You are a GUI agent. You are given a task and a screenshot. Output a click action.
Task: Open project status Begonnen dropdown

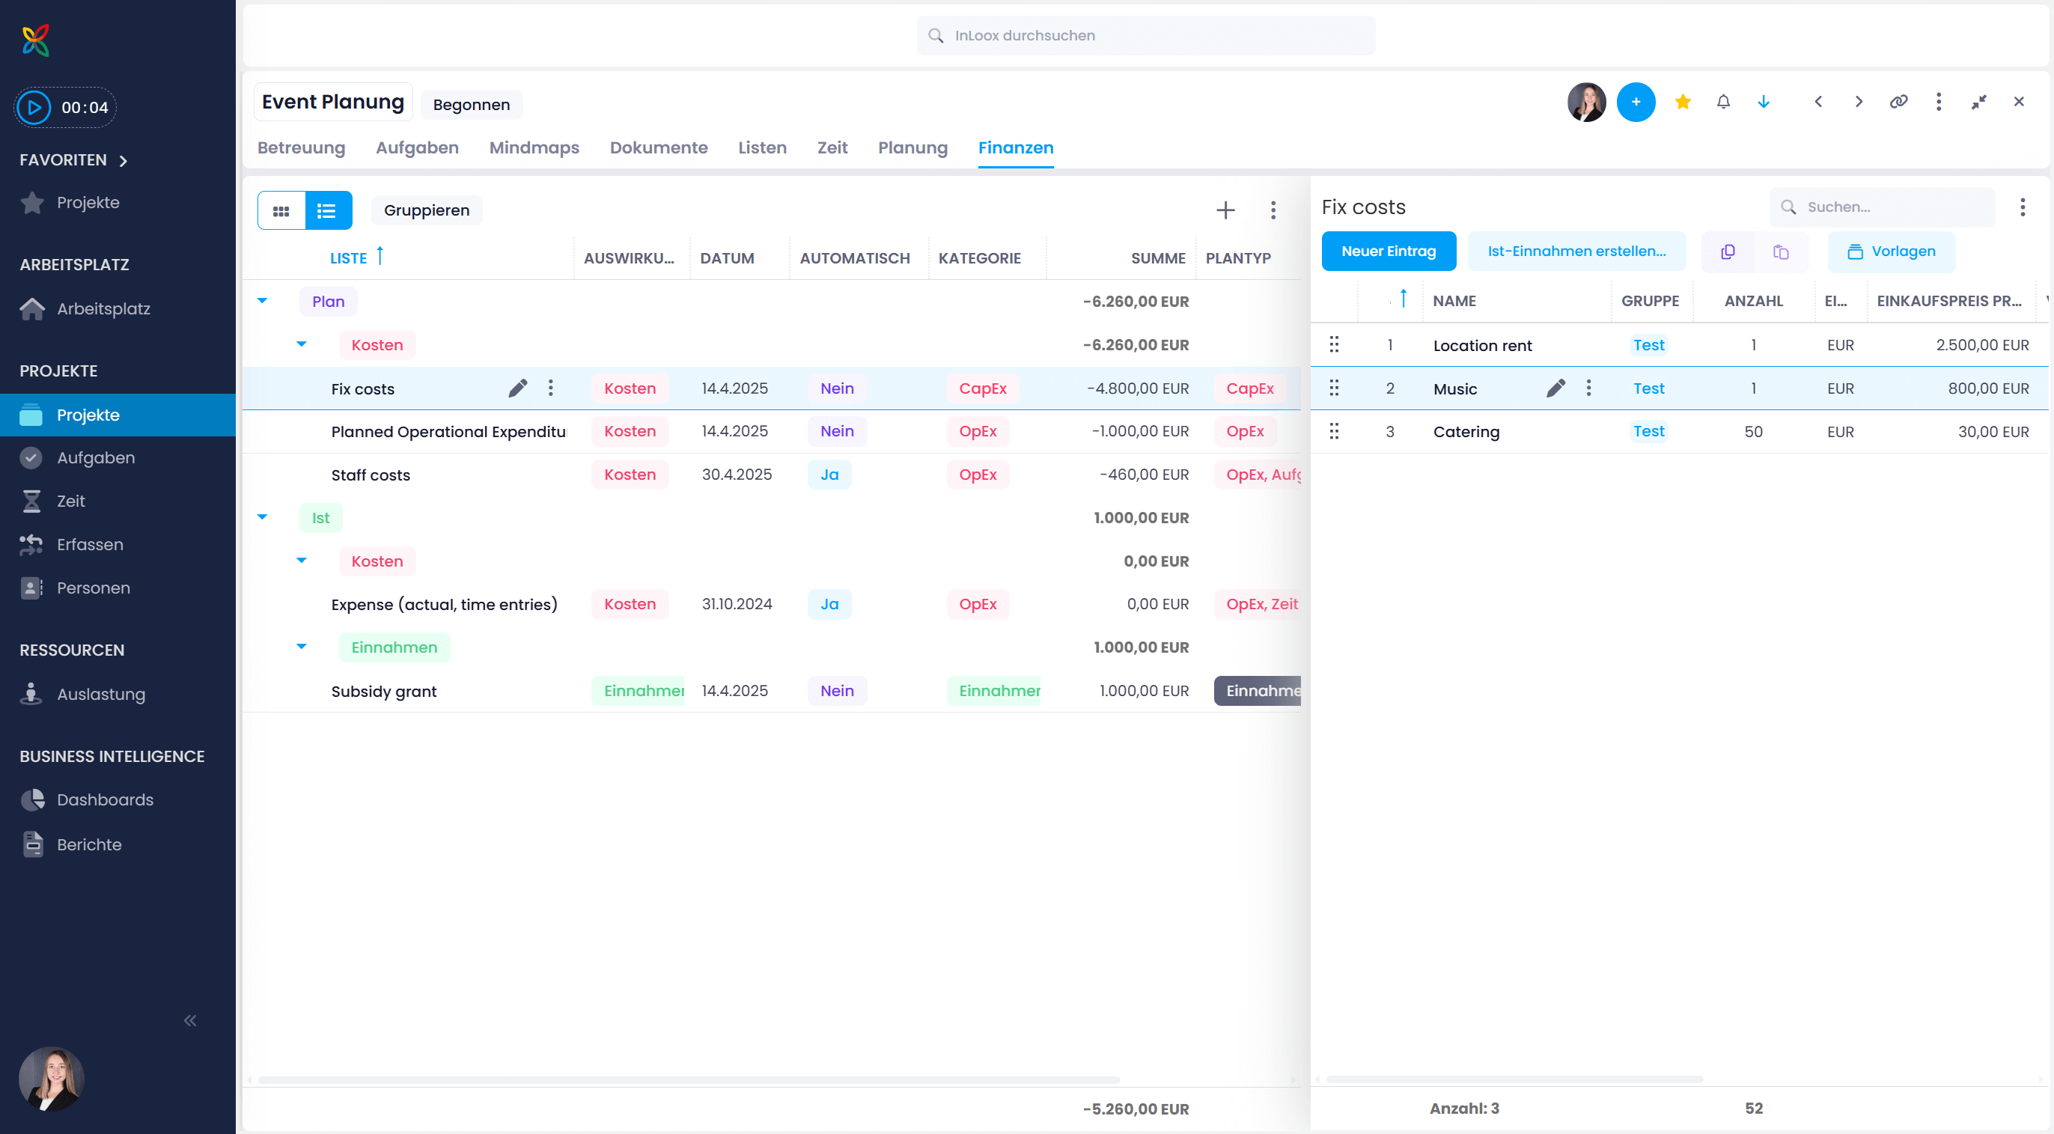472,105
